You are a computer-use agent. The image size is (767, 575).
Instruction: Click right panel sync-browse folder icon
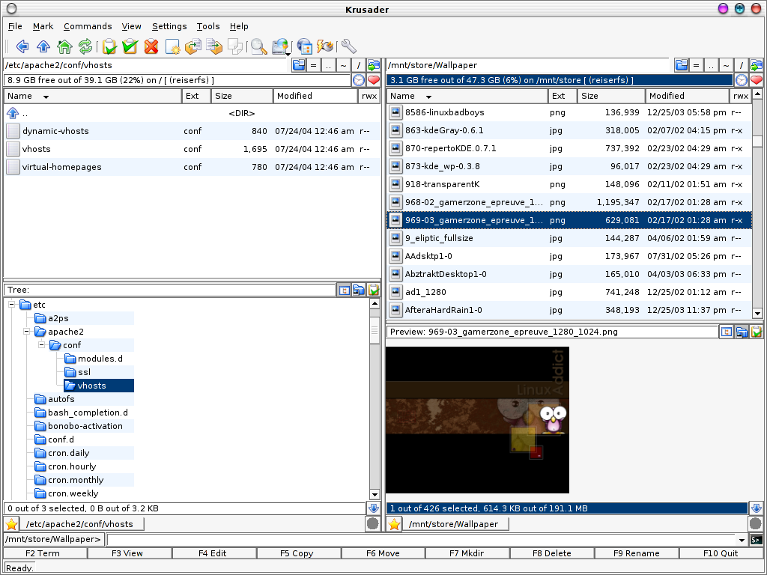tap(757, 65)
